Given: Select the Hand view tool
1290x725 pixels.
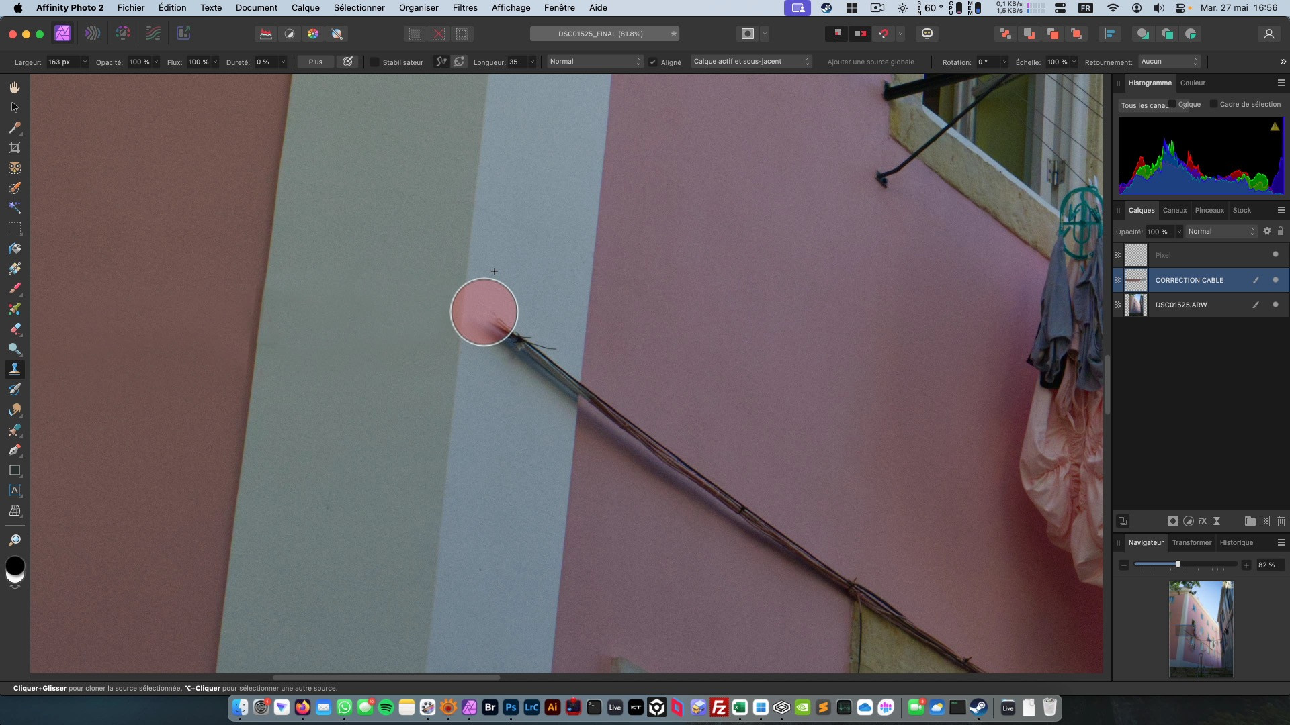Looking at the screenshot, I should (15, 87).
